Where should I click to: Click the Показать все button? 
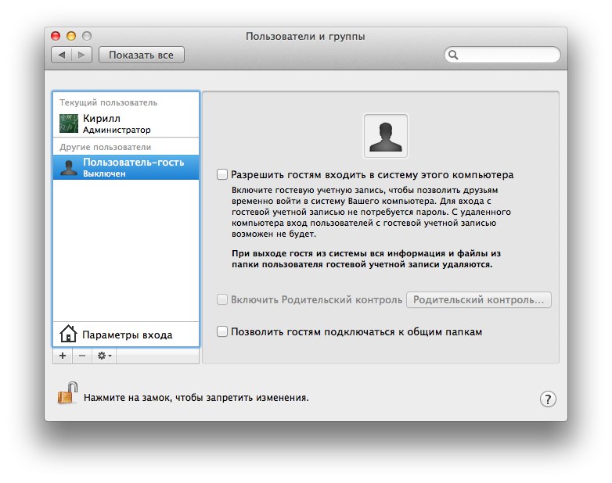(142, 55)
